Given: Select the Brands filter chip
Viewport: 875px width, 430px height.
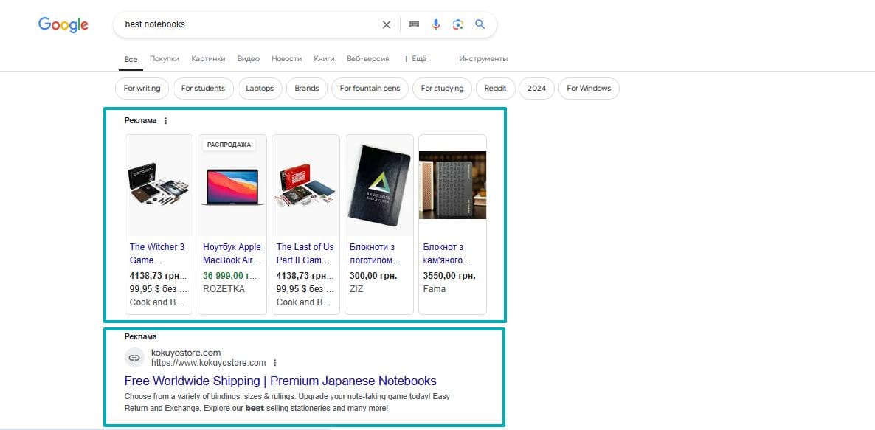Looking at the screenshot, I should tap(307, 88).
